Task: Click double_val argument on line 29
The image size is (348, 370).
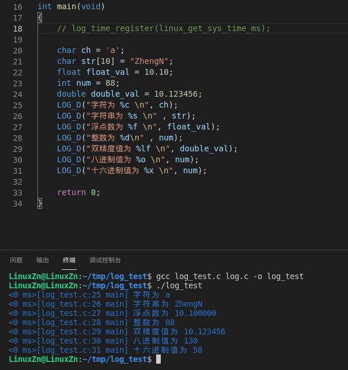Action: coord(204,148)
